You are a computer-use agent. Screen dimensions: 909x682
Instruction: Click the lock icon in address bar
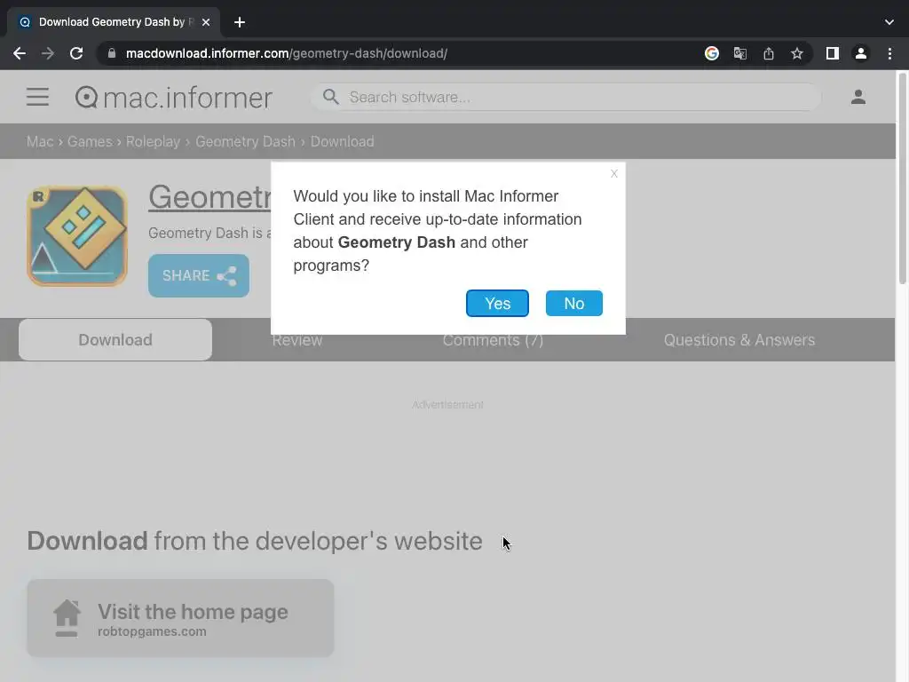[x=112, y=53]
